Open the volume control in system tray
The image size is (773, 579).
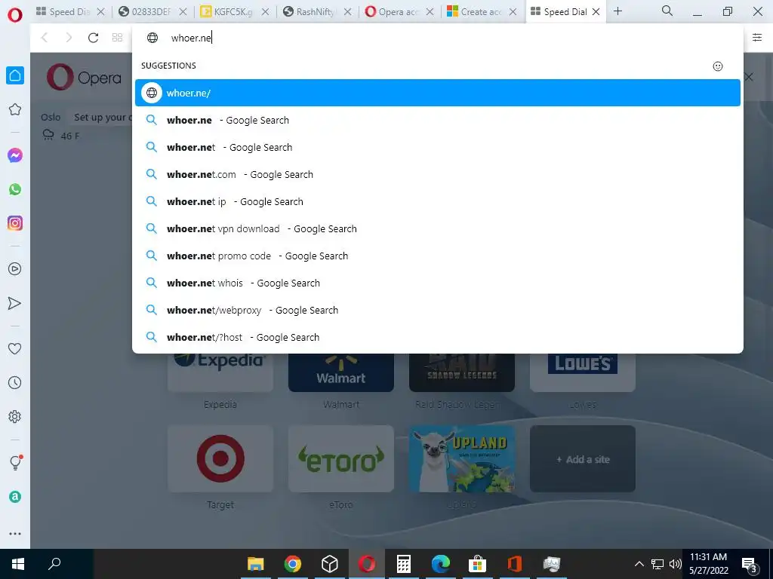(675, 564)
